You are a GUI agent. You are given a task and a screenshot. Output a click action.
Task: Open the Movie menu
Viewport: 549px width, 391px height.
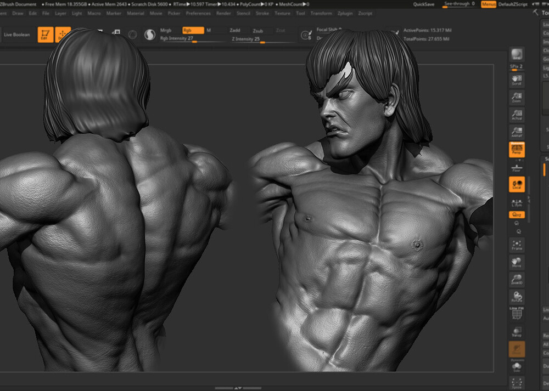156,13
